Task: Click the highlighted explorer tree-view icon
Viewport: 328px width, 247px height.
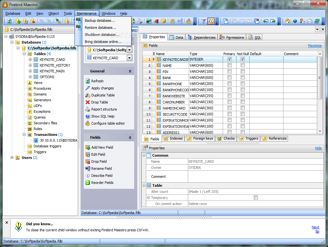Action: (211, 21)
